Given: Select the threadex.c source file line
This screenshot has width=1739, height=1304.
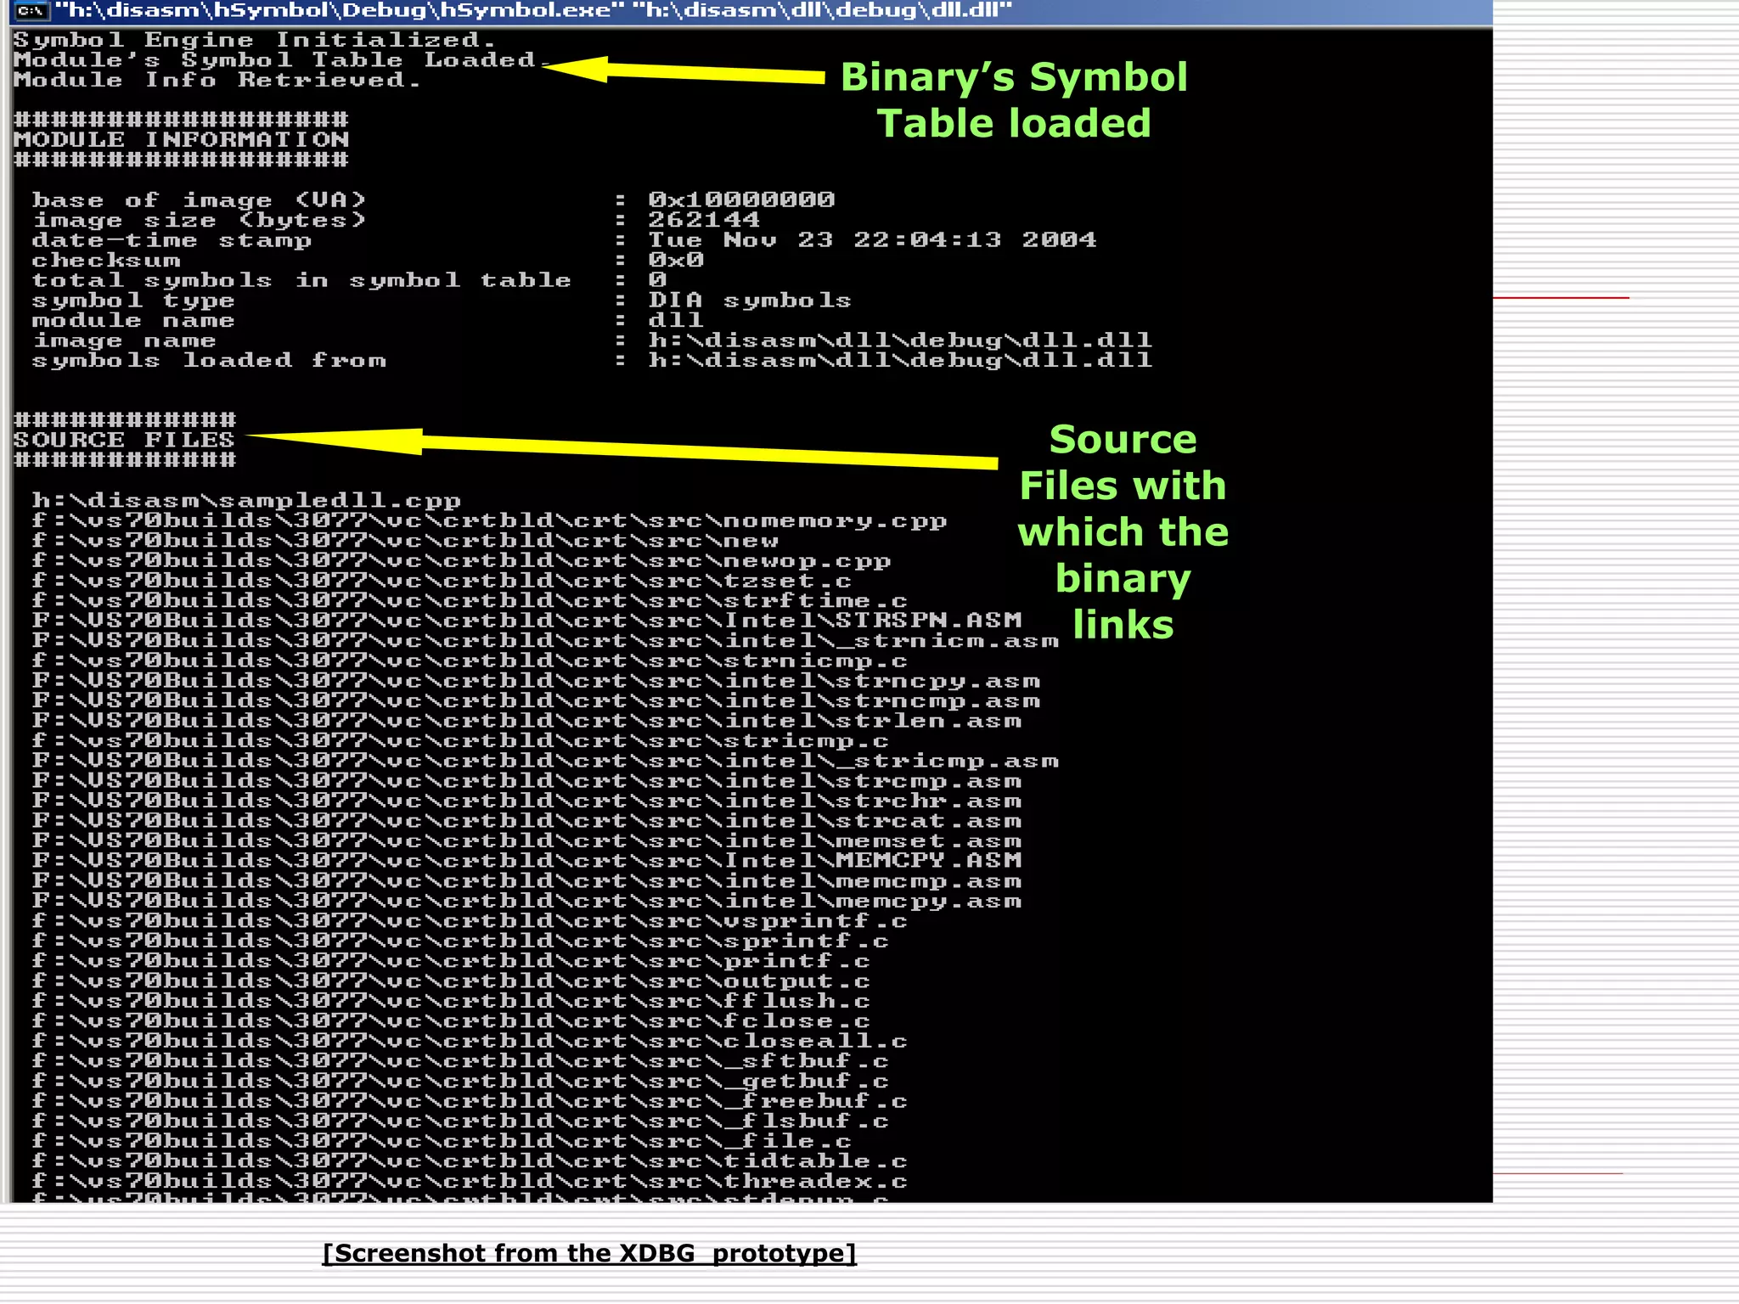Looking at the screenshot, I should 470,1182.
